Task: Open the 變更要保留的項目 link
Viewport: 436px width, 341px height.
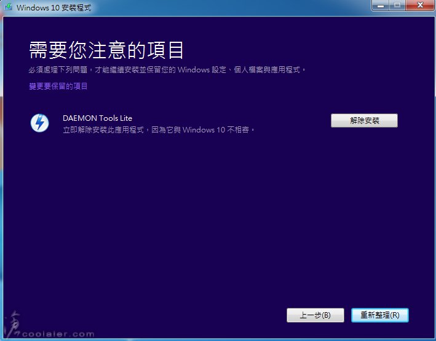Action: click(x=58, y=86)
